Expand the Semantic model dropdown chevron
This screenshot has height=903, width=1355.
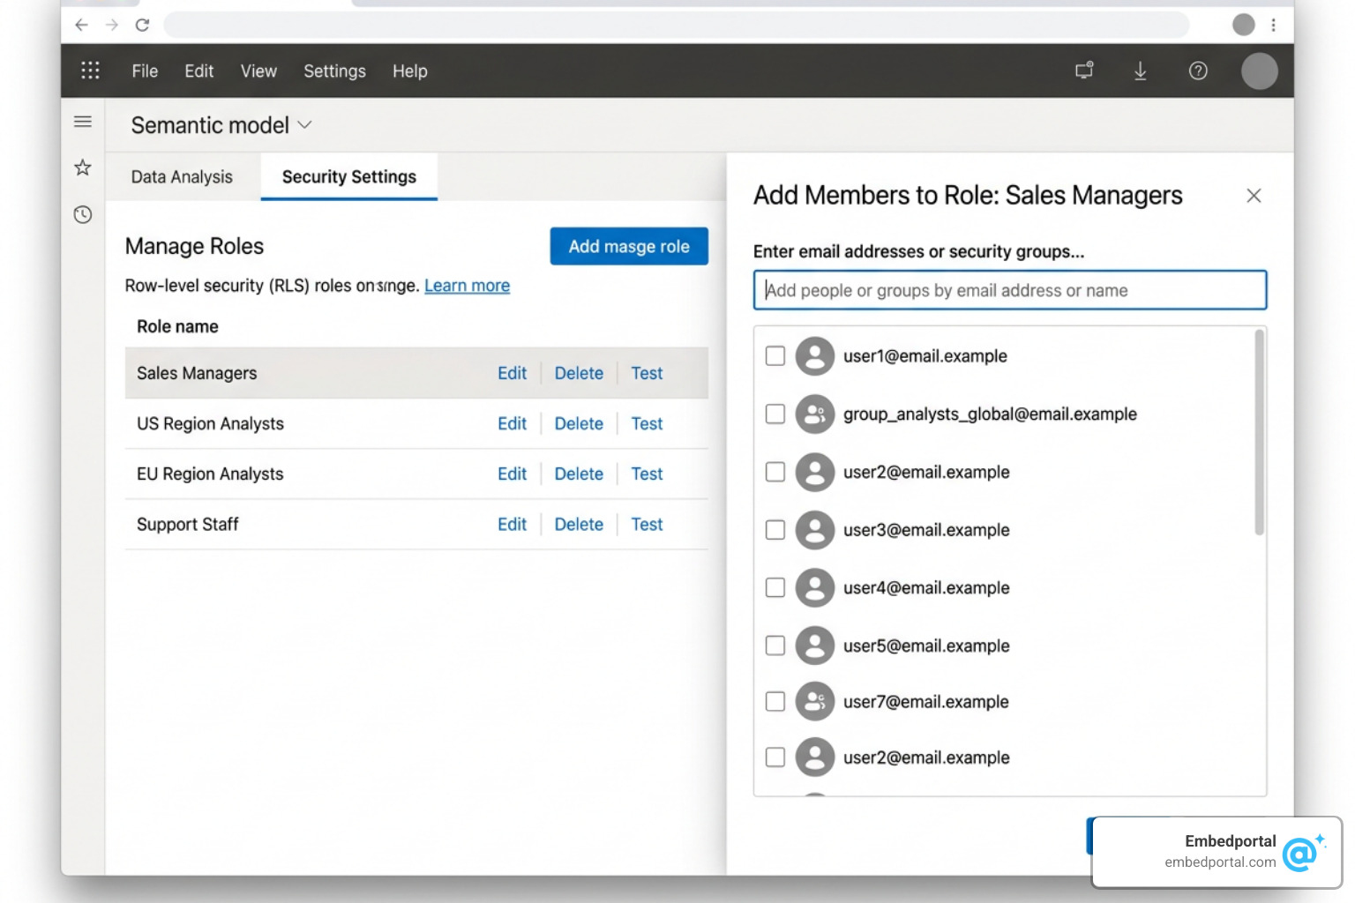point(305,125)
